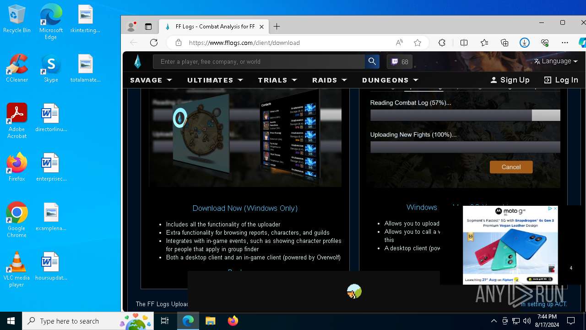Select Recycle Bin on desktop
Screen dimensions: 586x330
(x=17, y=19)
